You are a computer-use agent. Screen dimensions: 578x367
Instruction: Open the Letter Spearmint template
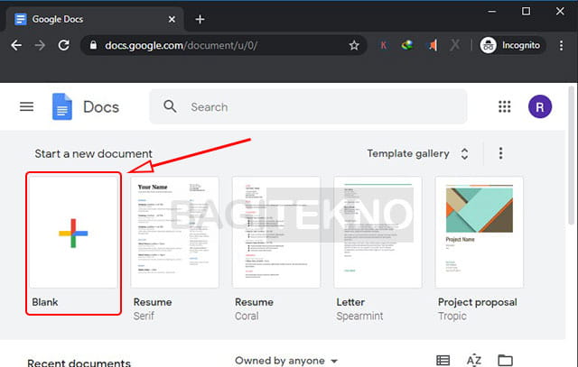click(378, 233)
